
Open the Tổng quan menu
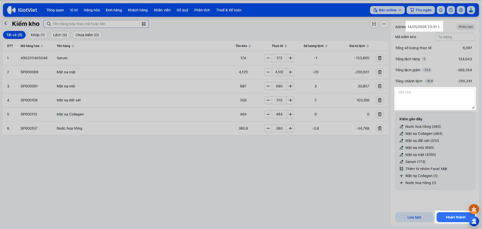[55, 10]
